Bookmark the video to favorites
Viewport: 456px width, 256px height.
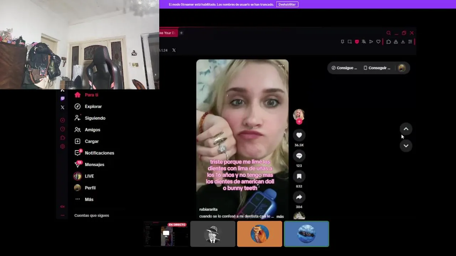299,176
